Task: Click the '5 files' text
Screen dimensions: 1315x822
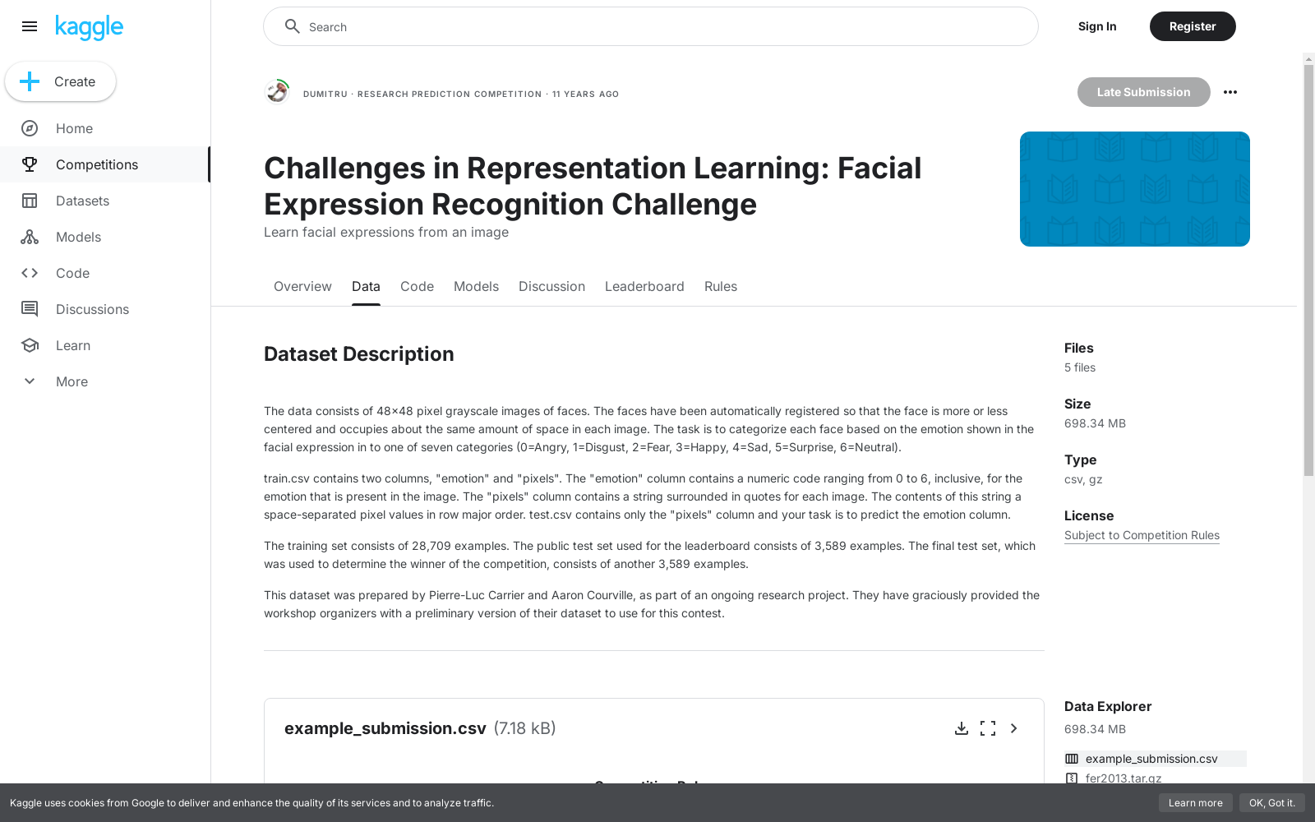Action: [1080, 367]
